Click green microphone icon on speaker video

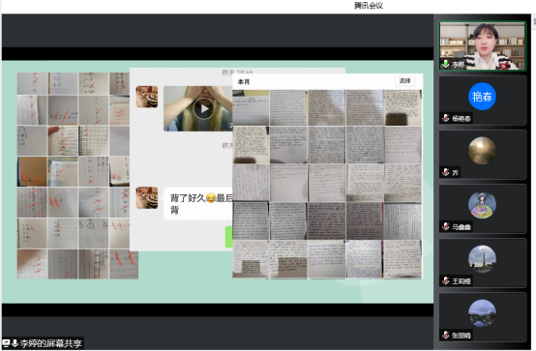[x=445, y=64]
